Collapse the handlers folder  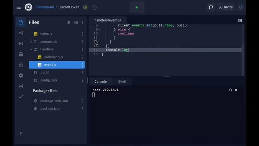pos(31,49)
